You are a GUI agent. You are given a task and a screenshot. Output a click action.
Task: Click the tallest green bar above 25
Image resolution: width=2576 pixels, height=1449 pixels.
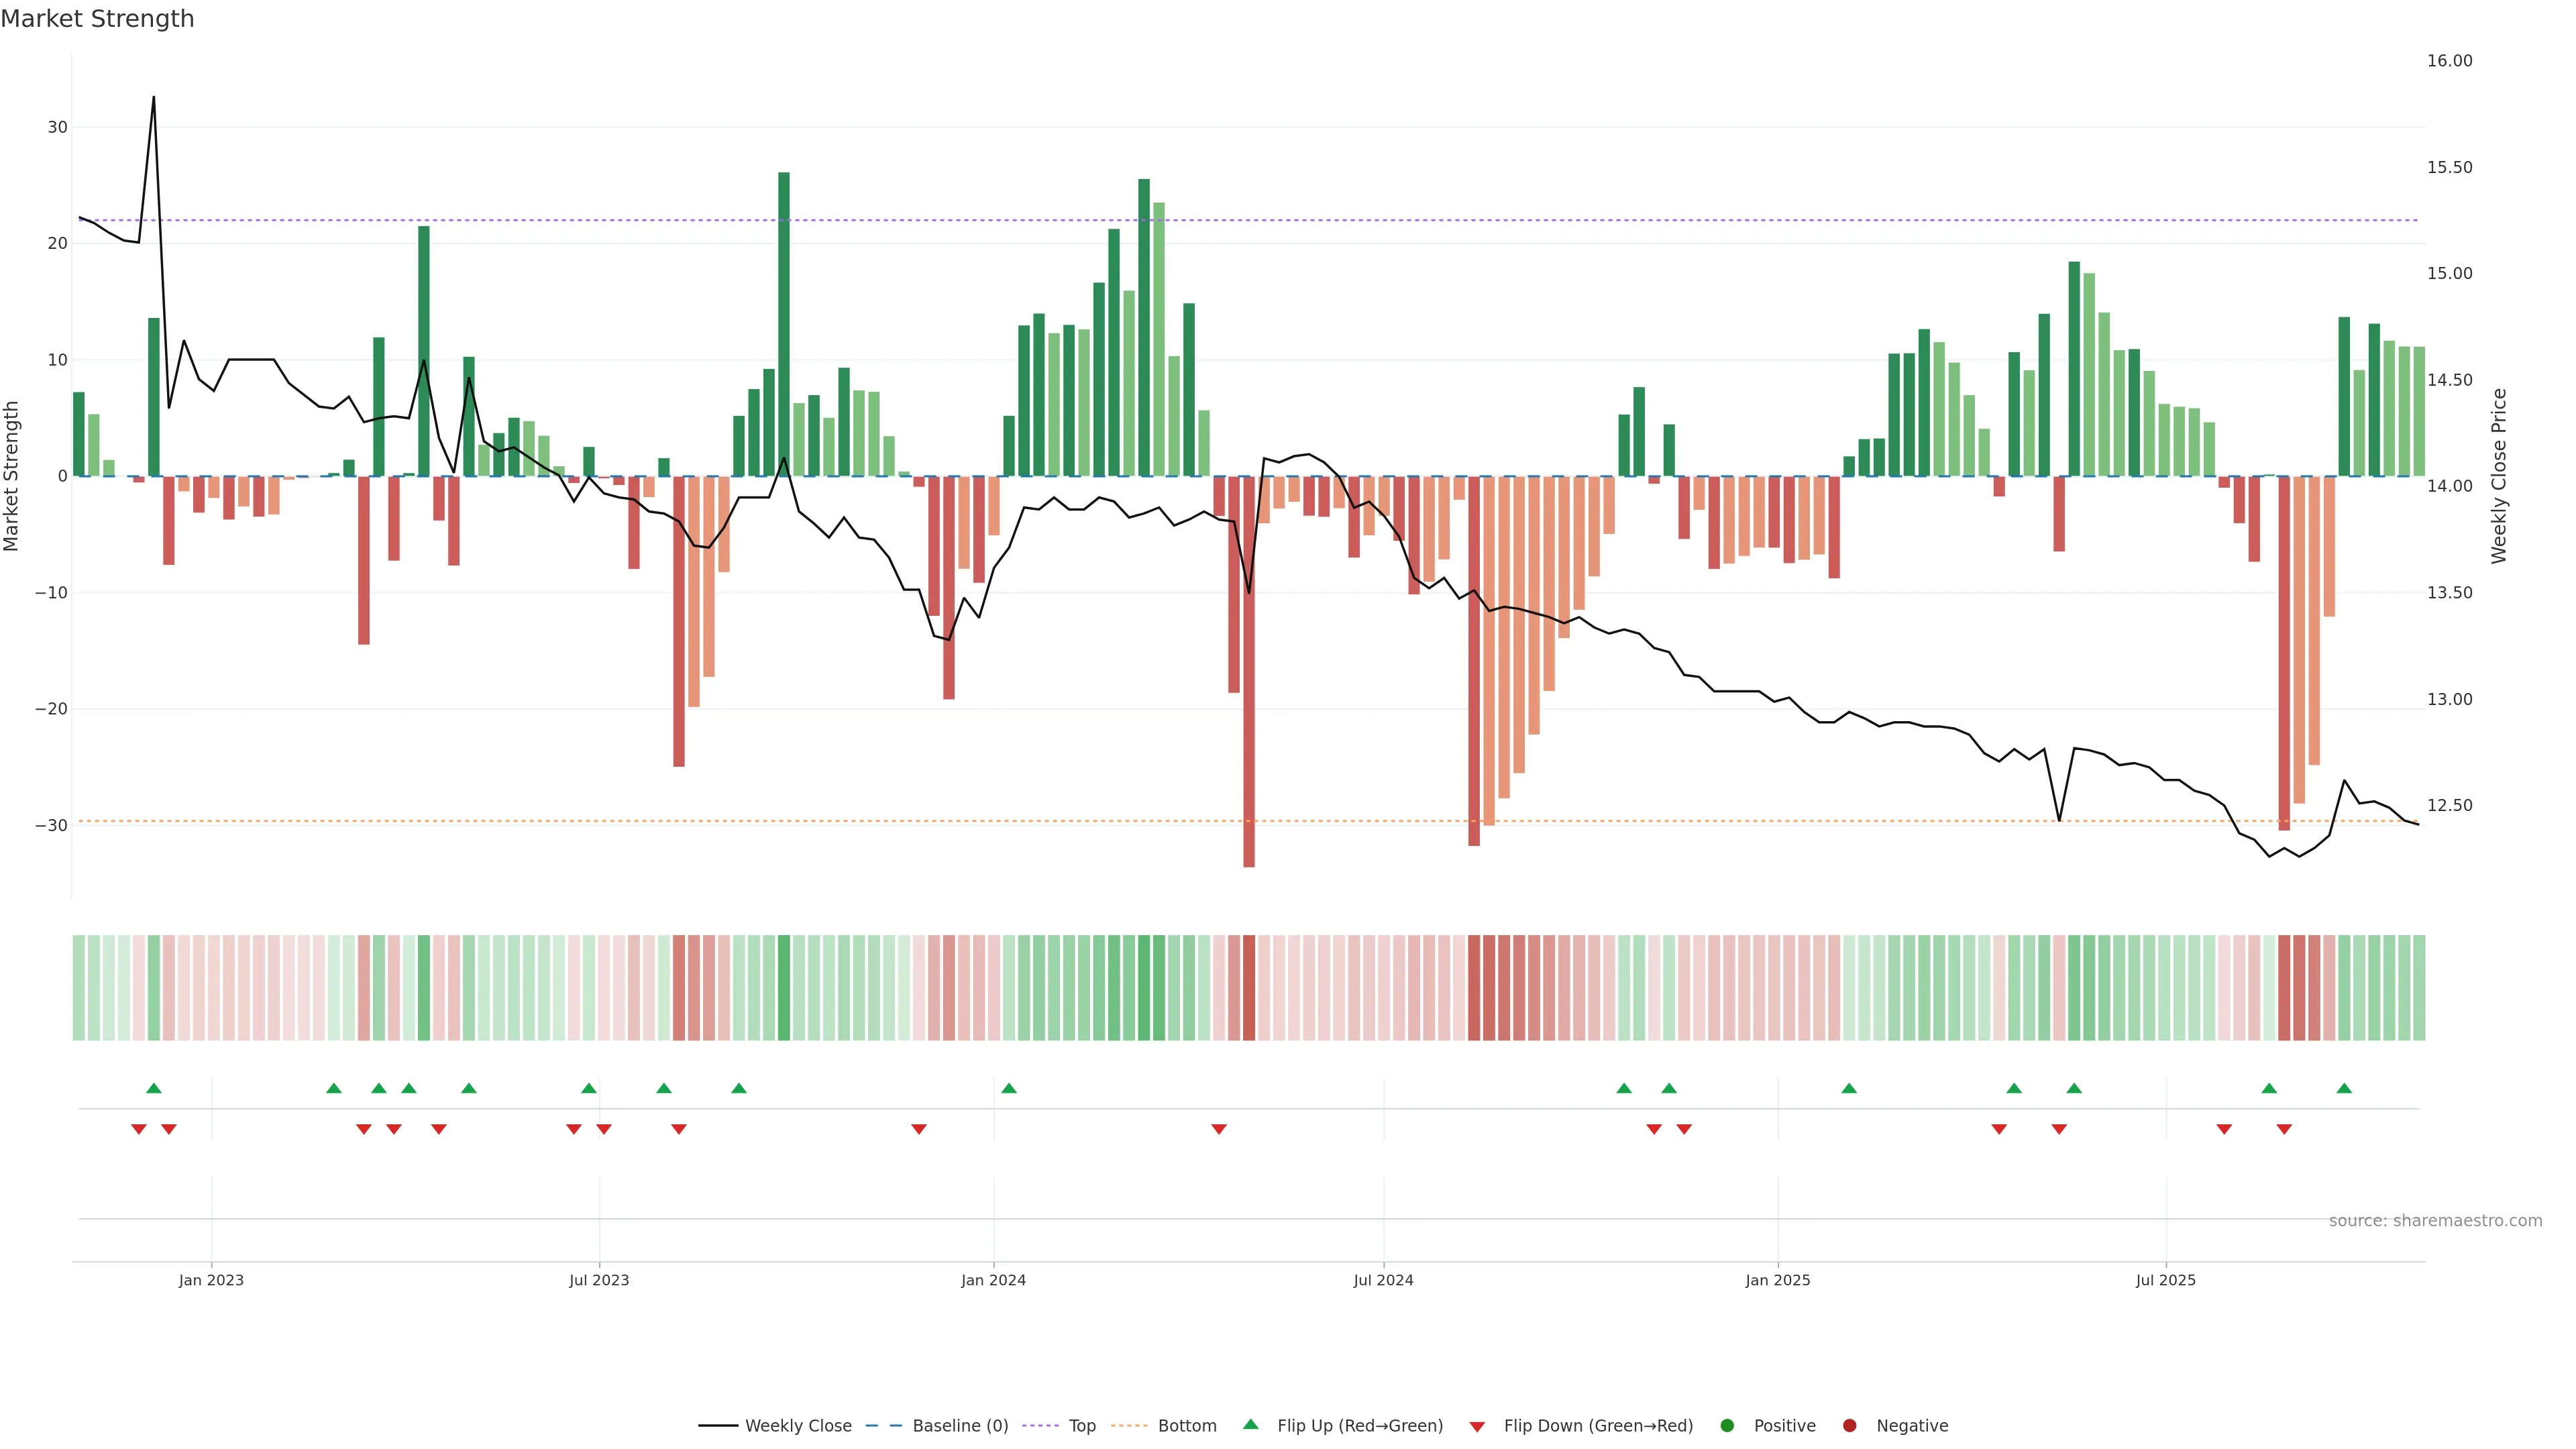(784, 320)
